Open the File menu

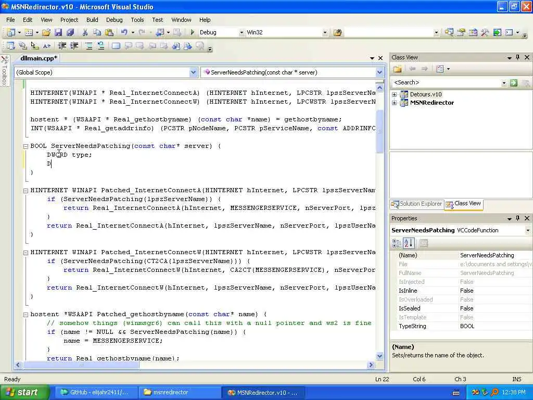point(10,20)
